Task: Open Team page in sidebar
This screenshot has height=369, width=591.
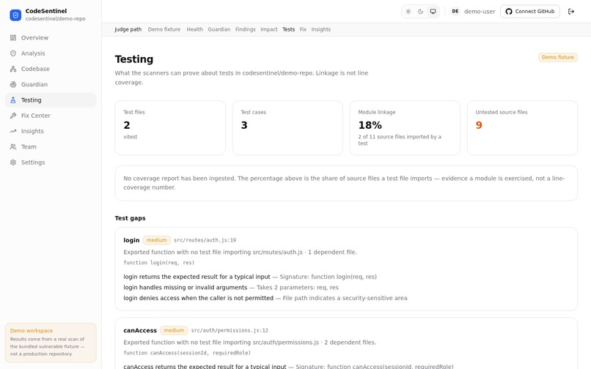Action: point(51,147)
